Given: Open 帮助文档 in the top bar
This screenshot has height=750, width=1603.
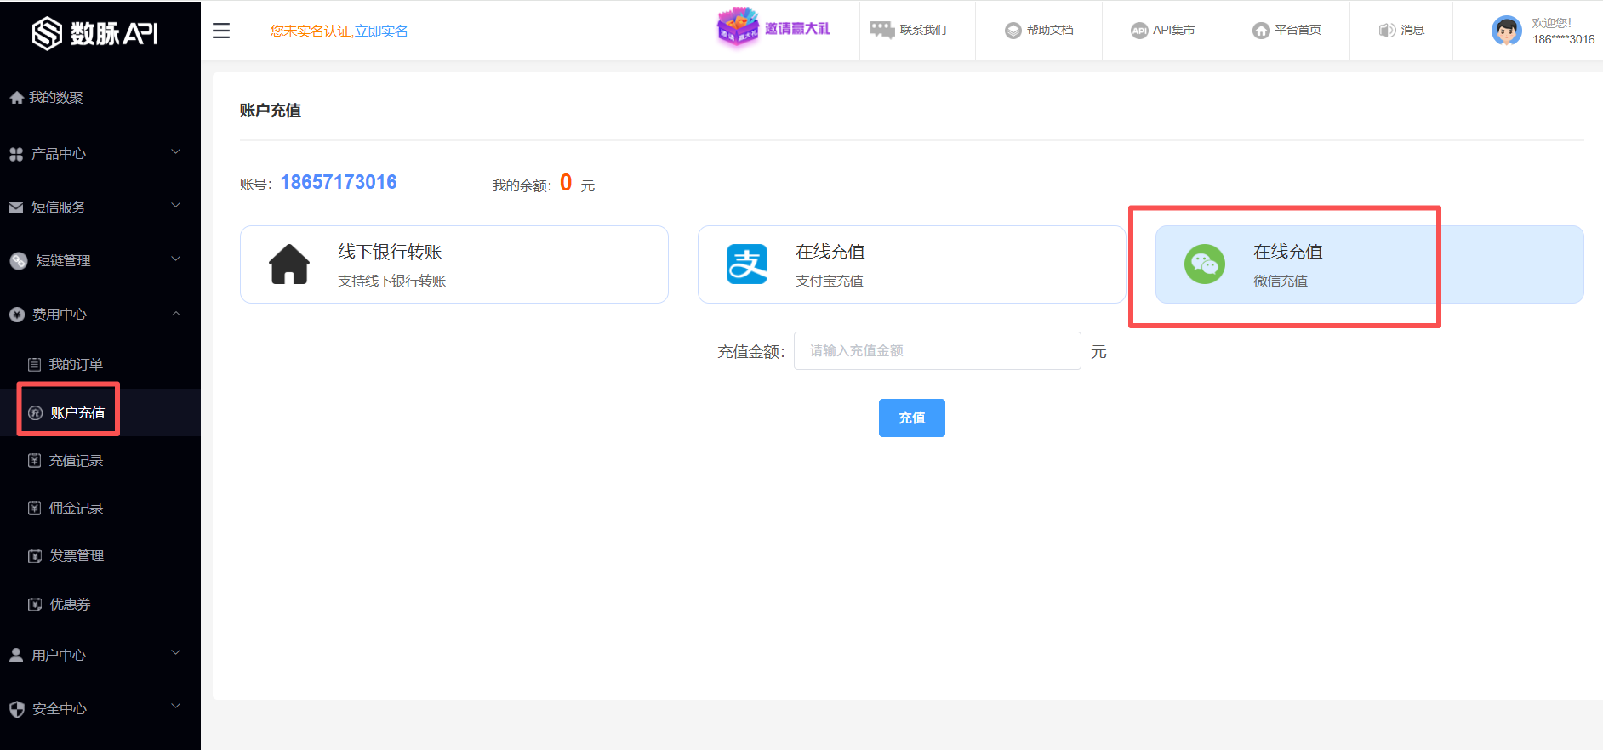Looking at the screenshot, I should [1039, 31].
